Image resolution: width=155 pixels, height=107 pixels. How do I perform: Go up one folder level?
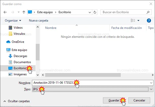(x=24, y=12)
